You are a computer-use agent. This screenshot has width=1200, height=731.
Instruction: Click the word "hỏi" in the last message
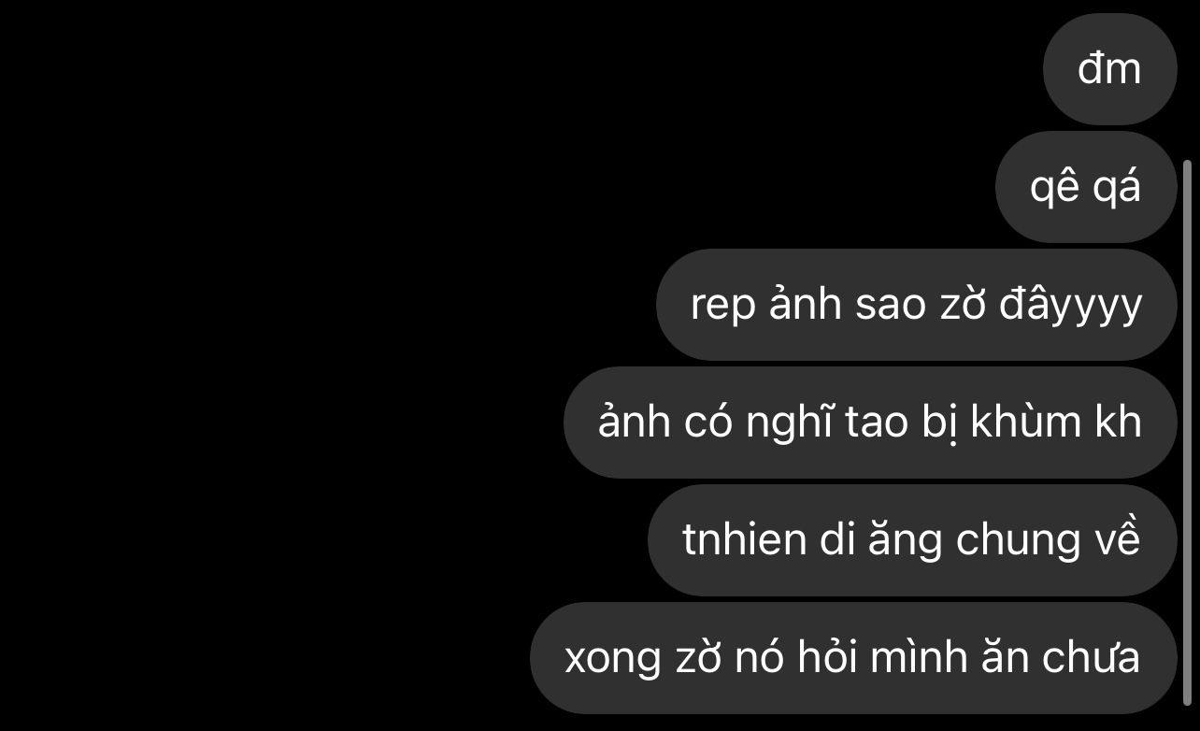click(829, 658)
